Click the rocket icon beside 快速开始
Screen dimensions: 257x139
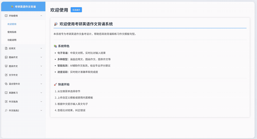click(55, 84)
